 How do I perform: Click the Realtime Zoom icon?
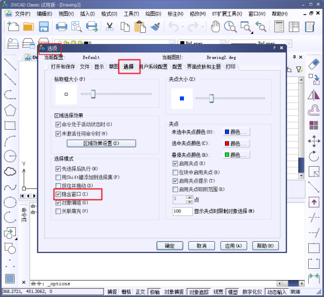pyautogui.click(x=230, y=26)
